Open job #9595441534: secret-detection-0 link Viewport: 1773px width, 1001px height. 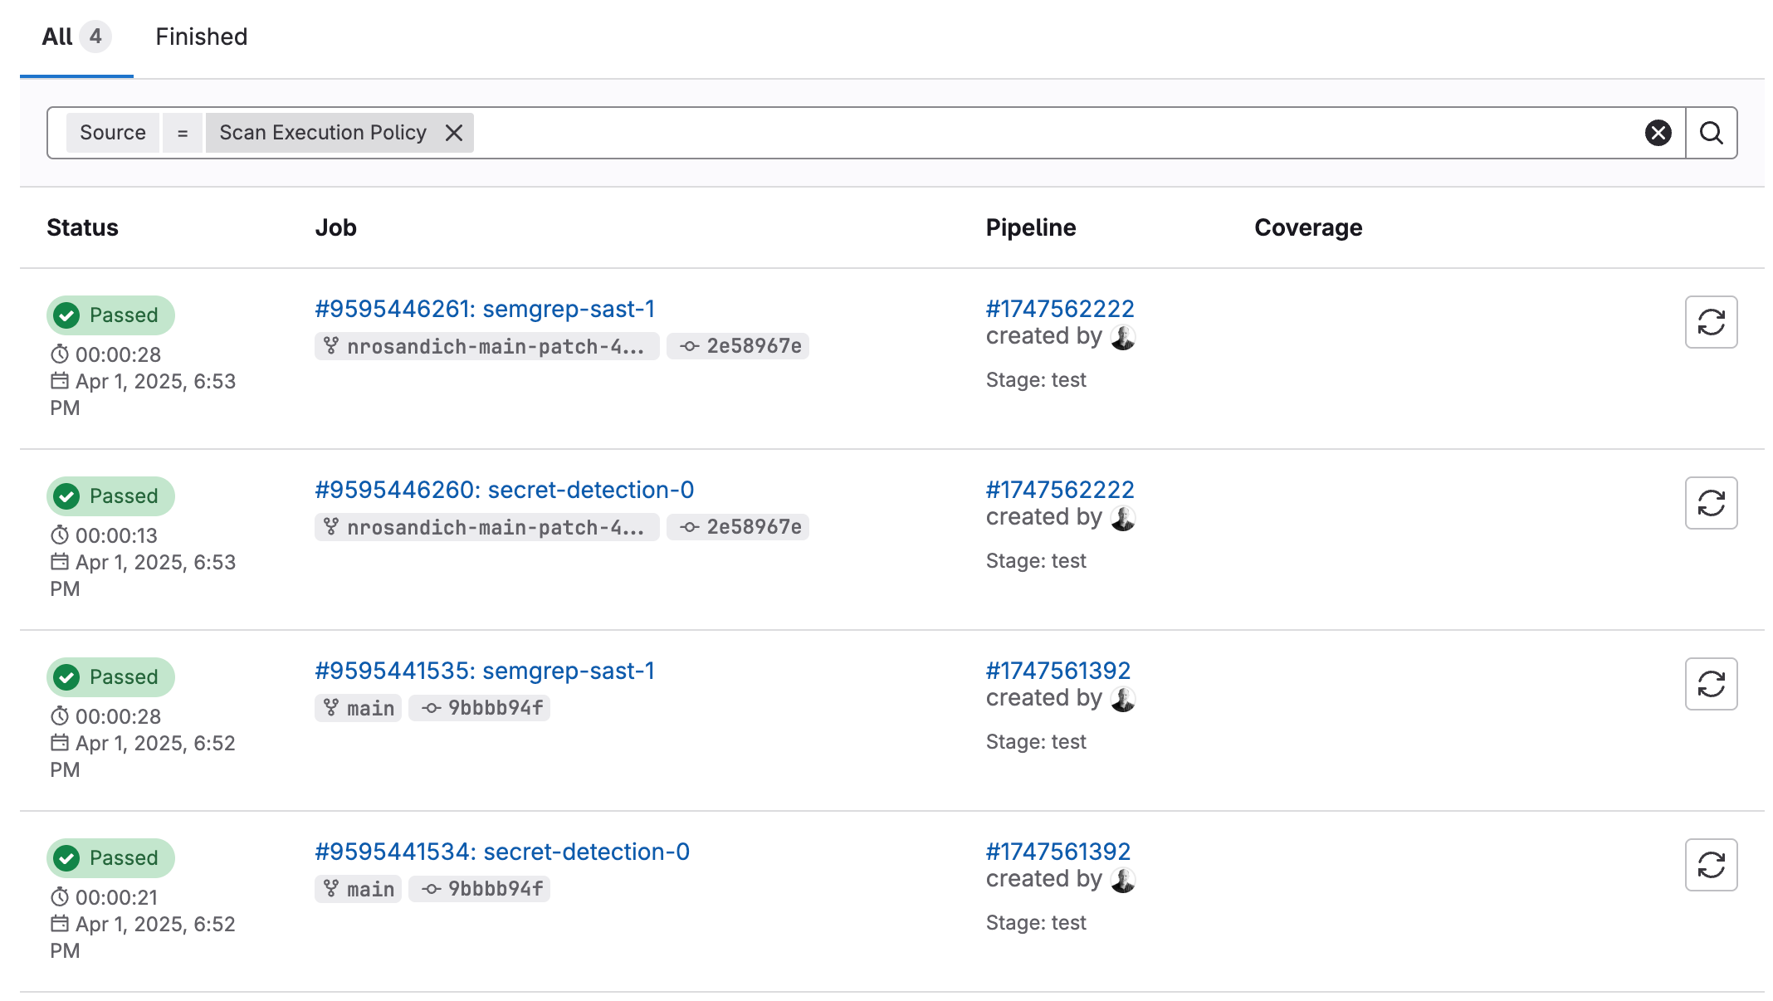[x=501, y=852]
